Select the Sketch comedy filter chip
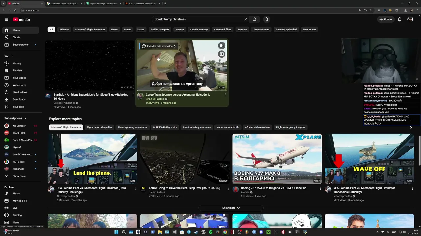The height and width of the screenshot is (236, 421). pos(199,29)
